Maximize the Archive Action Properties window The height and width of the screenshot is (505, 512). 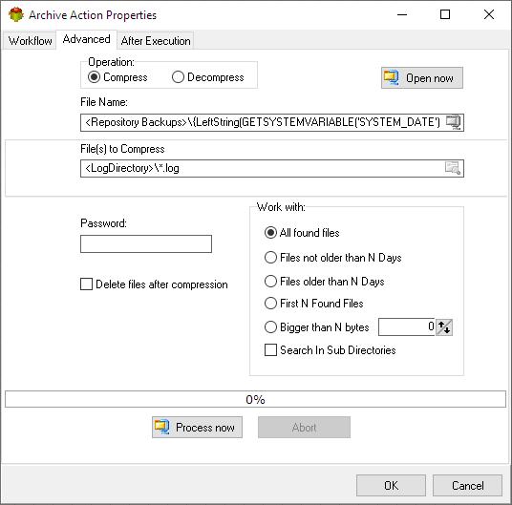tap(445, 14)
